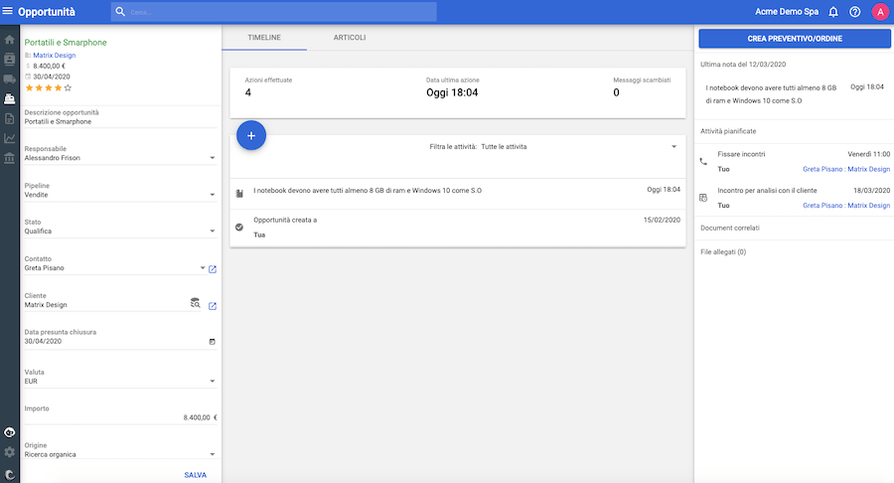Click Salva to save the opportunity
The image size is (894, 483).
click(x=195, y=475)
